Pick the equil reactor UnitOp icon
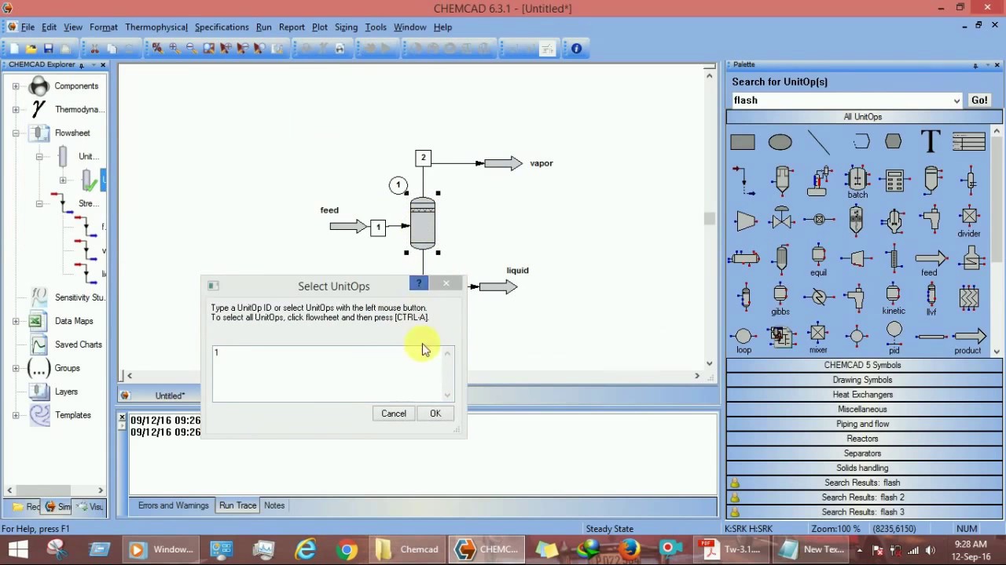 click(x=818, y=260)
